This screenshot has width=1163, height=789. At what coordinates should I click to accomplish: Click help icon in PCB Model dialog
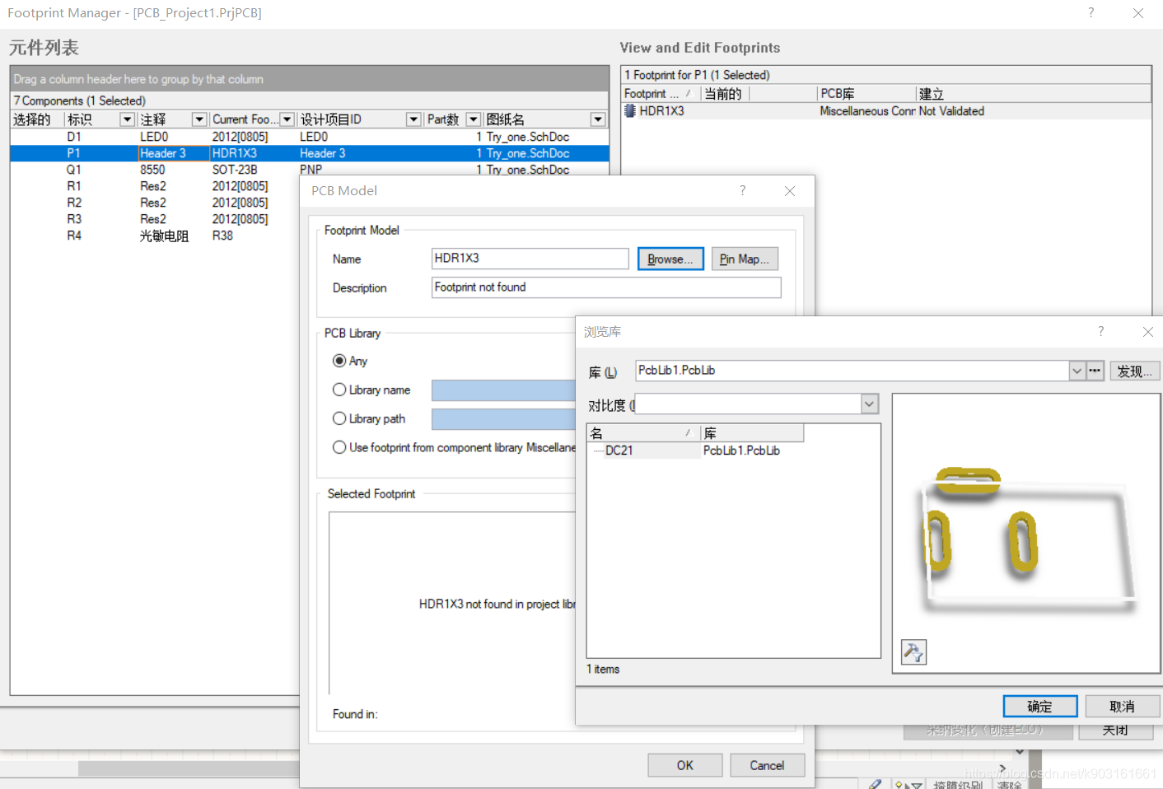(x=742, y=190)
